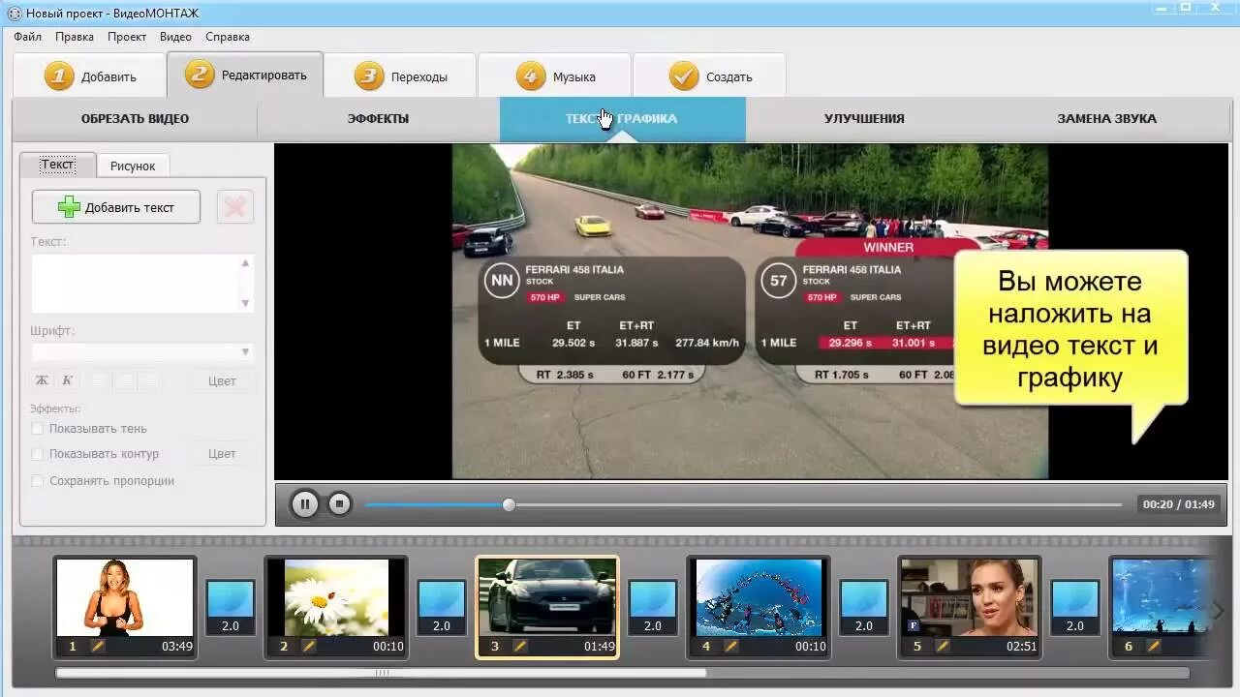
Task: Select transition between clips 3 and 4
Action: 653,608
